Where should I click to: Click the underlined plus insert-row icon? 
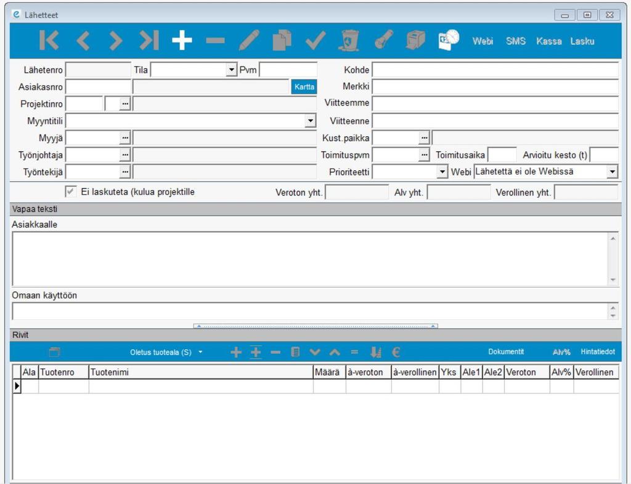click(256, 352)
